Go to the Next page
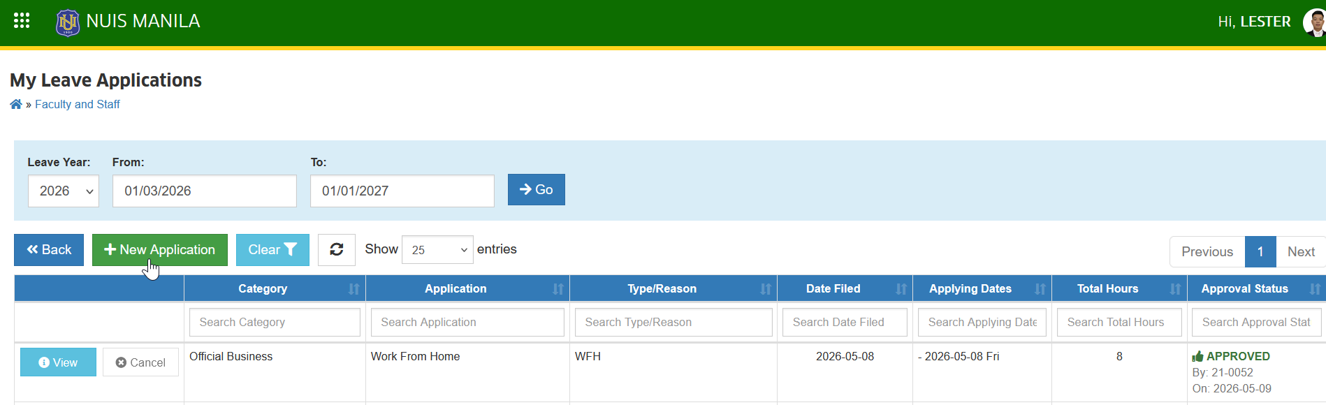The width and height of the screenshot is (1326, 405). (x=1301, y=252)
